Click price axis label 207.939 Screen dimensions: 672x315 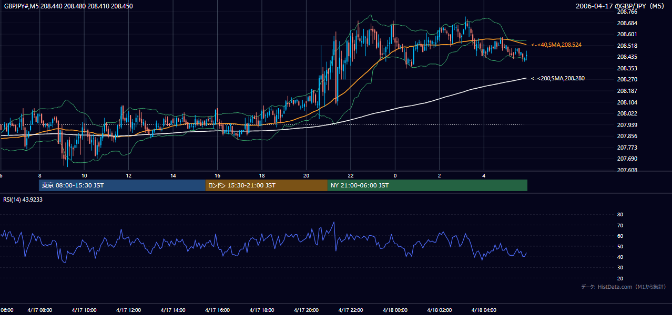627,125
